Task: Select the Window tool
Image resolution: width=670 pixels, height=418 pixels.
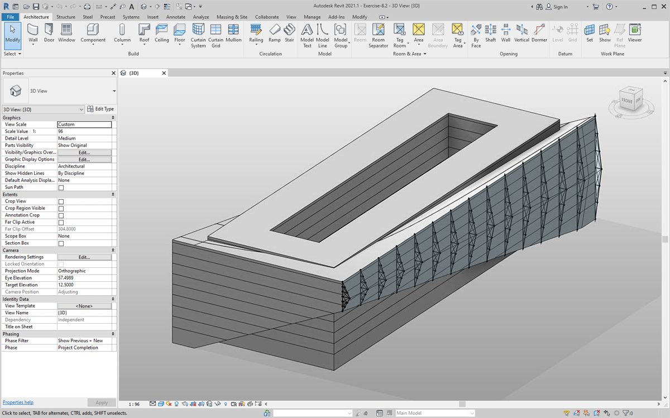Action: [x=66, y=33]
